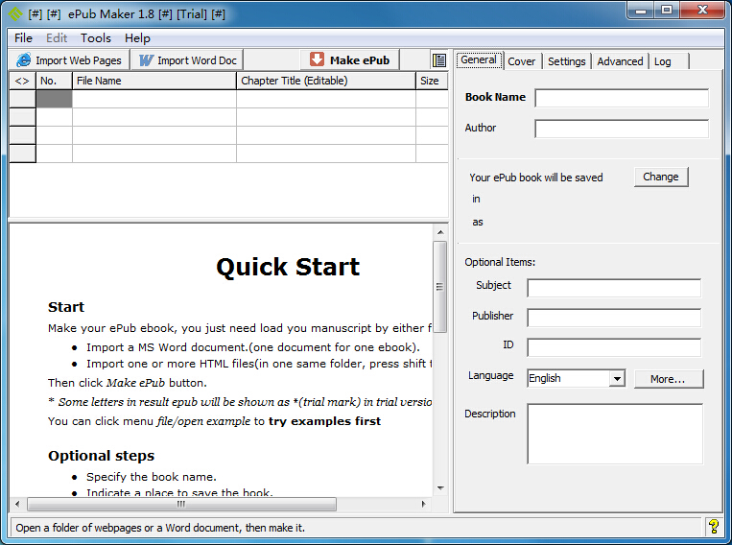Click the Quick Start vertical scrollbar thumb

pos(439,287)
